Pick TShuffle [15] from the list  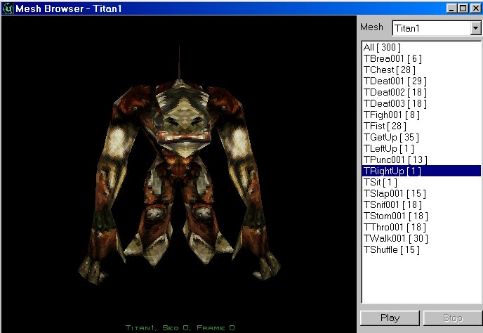click(x=391, y=249)
